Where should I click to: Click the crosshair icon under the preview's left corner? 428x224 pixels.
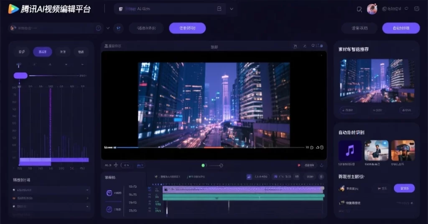tap(116, 165)
